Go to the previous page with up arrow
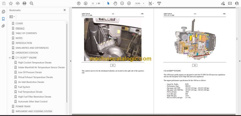 click(79, 3)
